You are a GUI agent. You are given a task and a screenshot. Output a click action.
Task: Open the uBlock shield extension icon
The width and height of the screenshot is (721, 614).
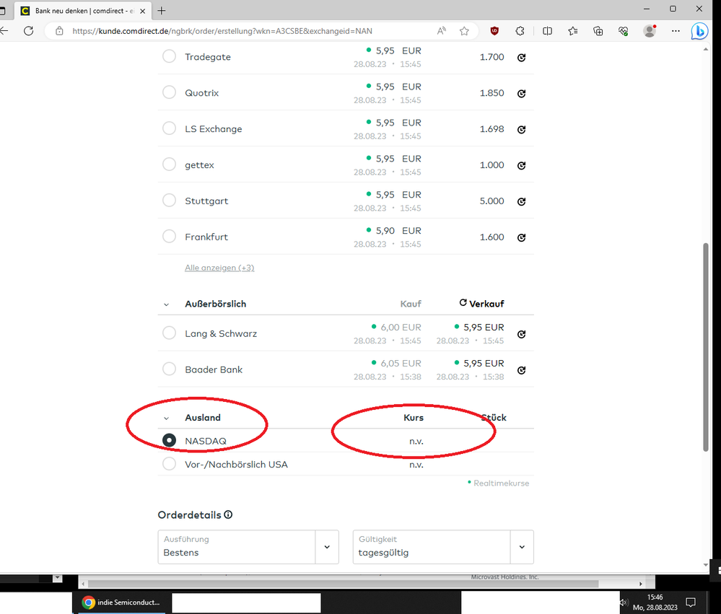tap(494, 31)
